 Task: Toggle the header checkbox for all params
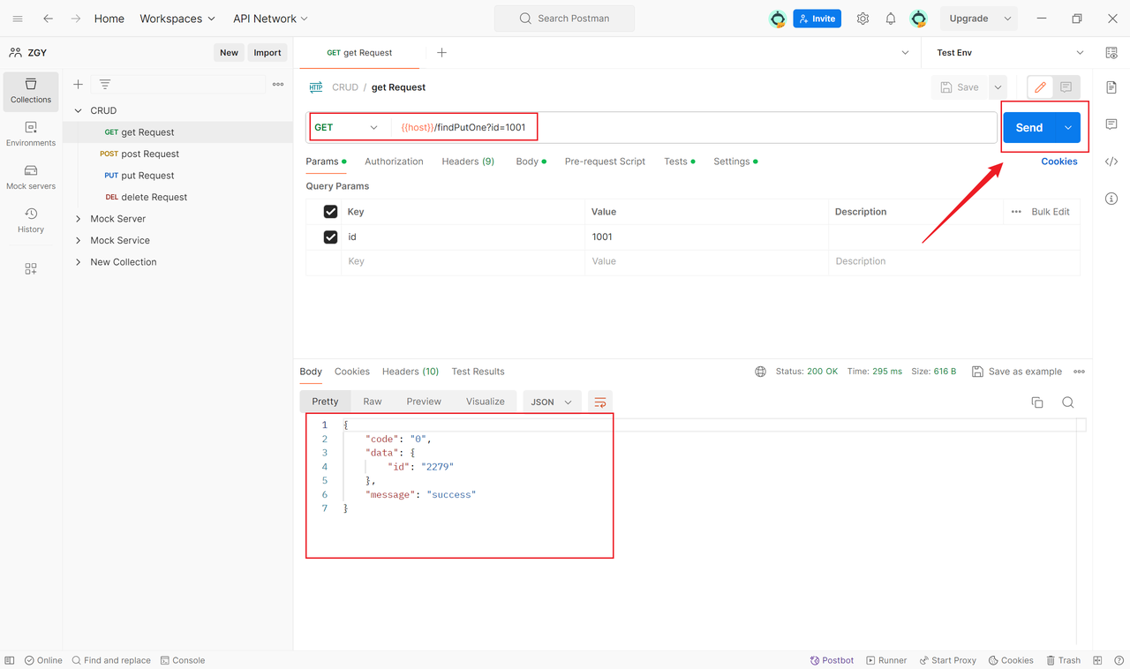331,212
